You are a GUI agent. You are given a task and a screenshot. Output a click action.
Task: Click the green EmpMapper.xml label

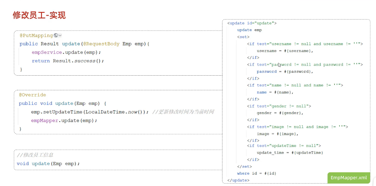348,178
